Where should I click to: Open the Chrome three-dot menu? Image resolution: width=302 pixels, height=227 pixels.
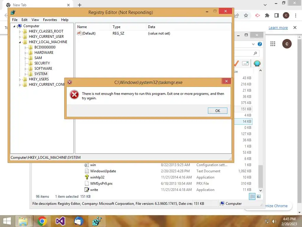(x=296, y=15)
